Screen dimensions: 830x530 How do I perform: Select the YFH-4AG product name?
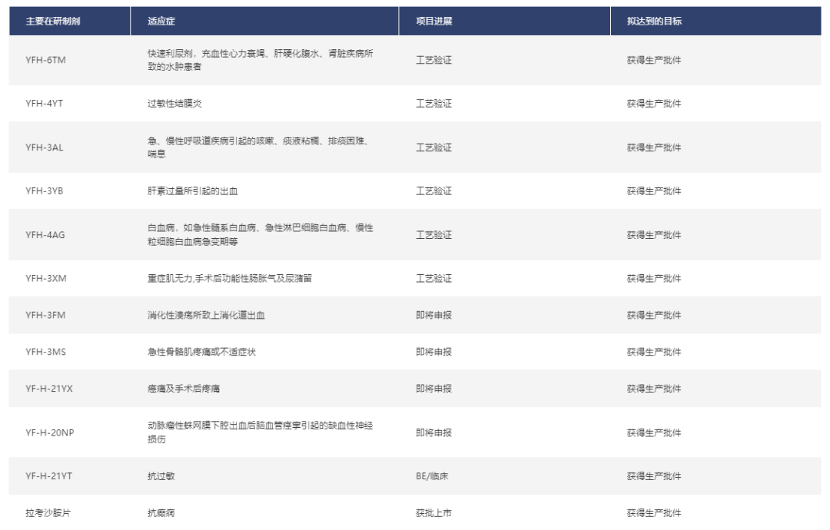(45, 235)
